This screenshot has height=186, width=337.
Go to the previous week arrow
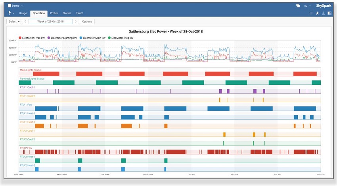coord(25,21)
